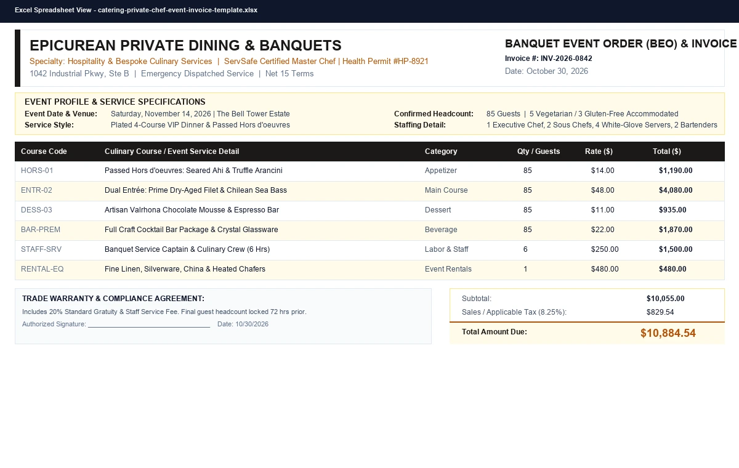Click the Excel Spreadsheet View file title
This screenshot has width=739, height=468.
[136, 10]
